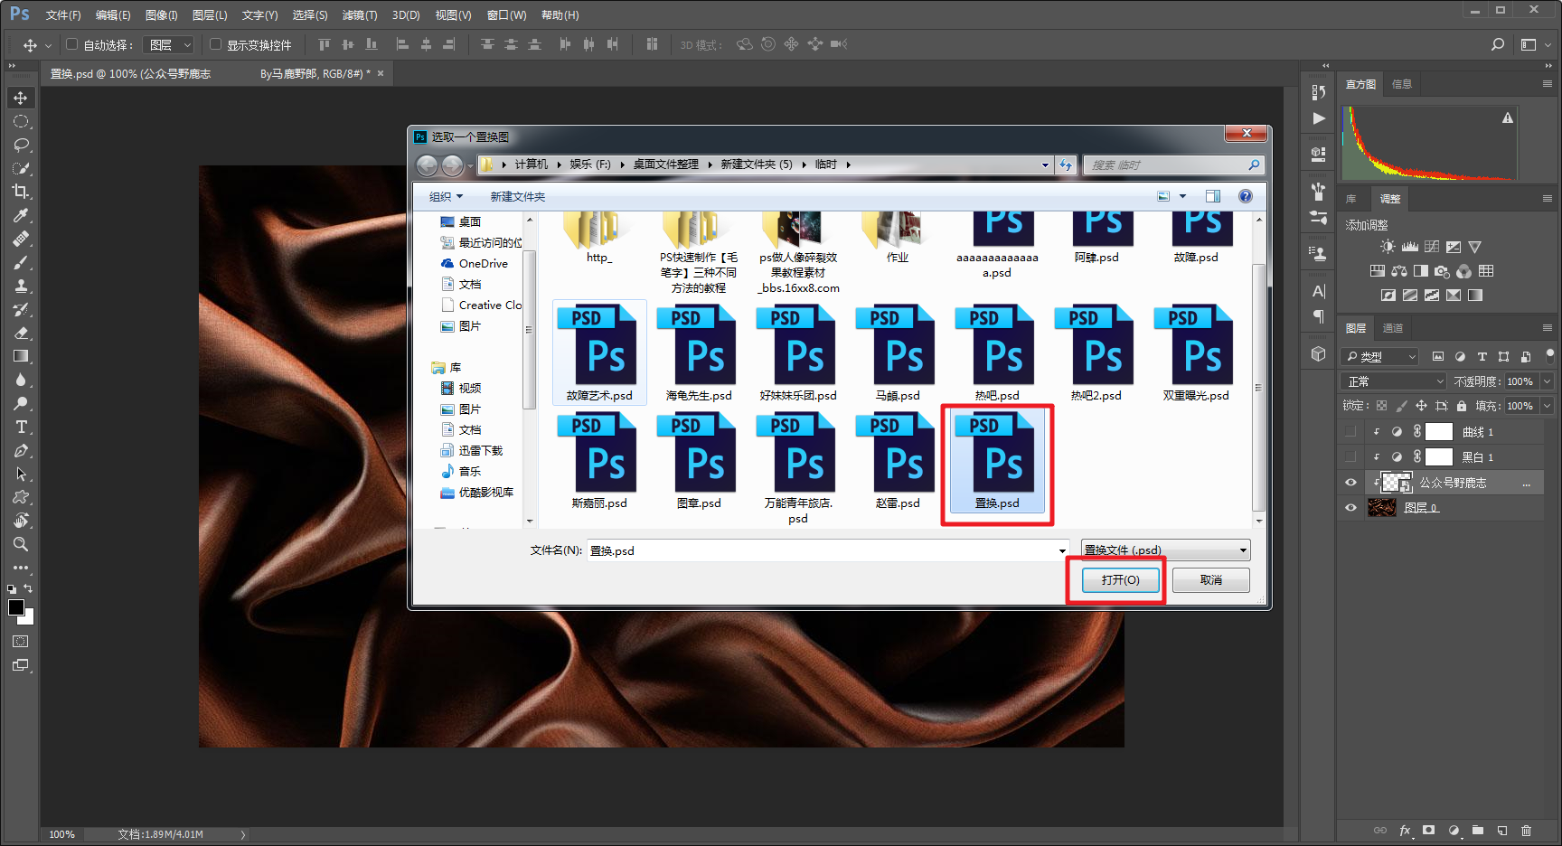Click the 打开(O) button
Image resolution: width=1562 pixels, height=846 pixels.
pyautogui.click(x=1120, y=580)
